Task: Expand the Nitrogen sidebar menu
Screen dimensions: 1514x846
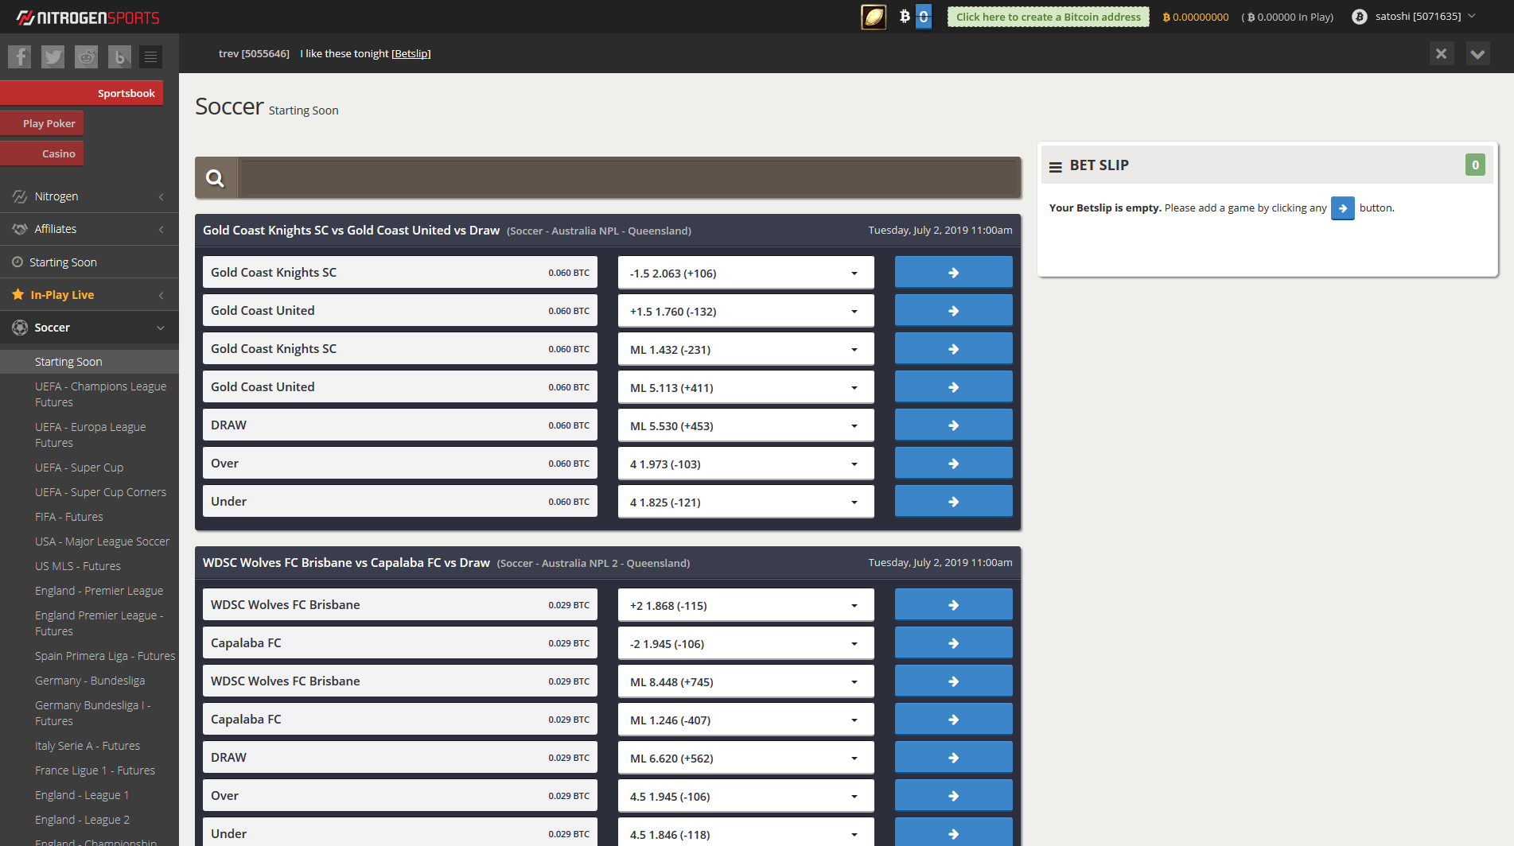Action: [89, 196]
